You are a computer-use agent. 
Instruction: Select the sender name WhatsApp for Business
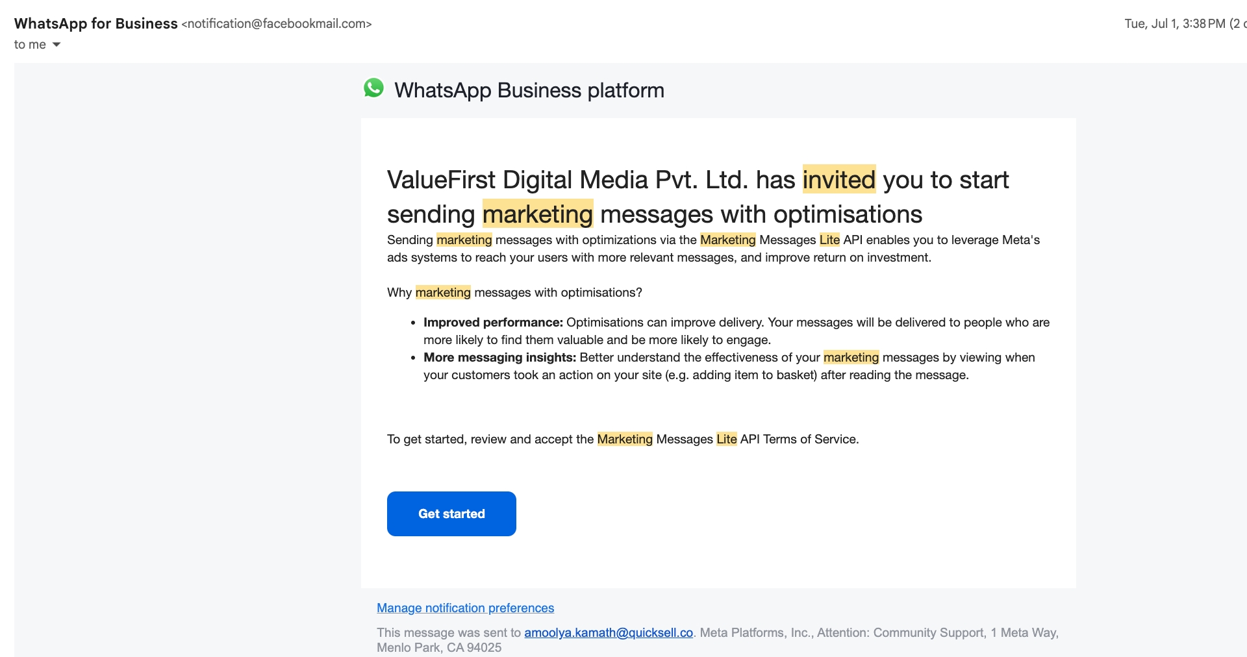point(95,24)
